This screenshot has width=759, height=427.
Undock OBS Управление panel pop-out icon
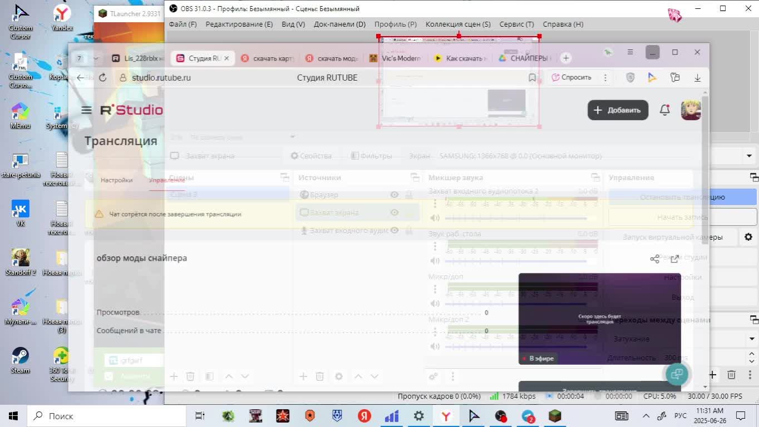pos(754,177)
